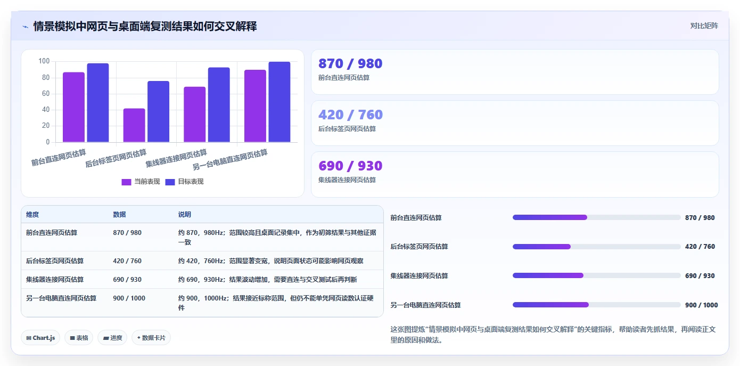Click the description starting 约 870，980Hz
The image size is (740, 366).
(x=277, y=238)
